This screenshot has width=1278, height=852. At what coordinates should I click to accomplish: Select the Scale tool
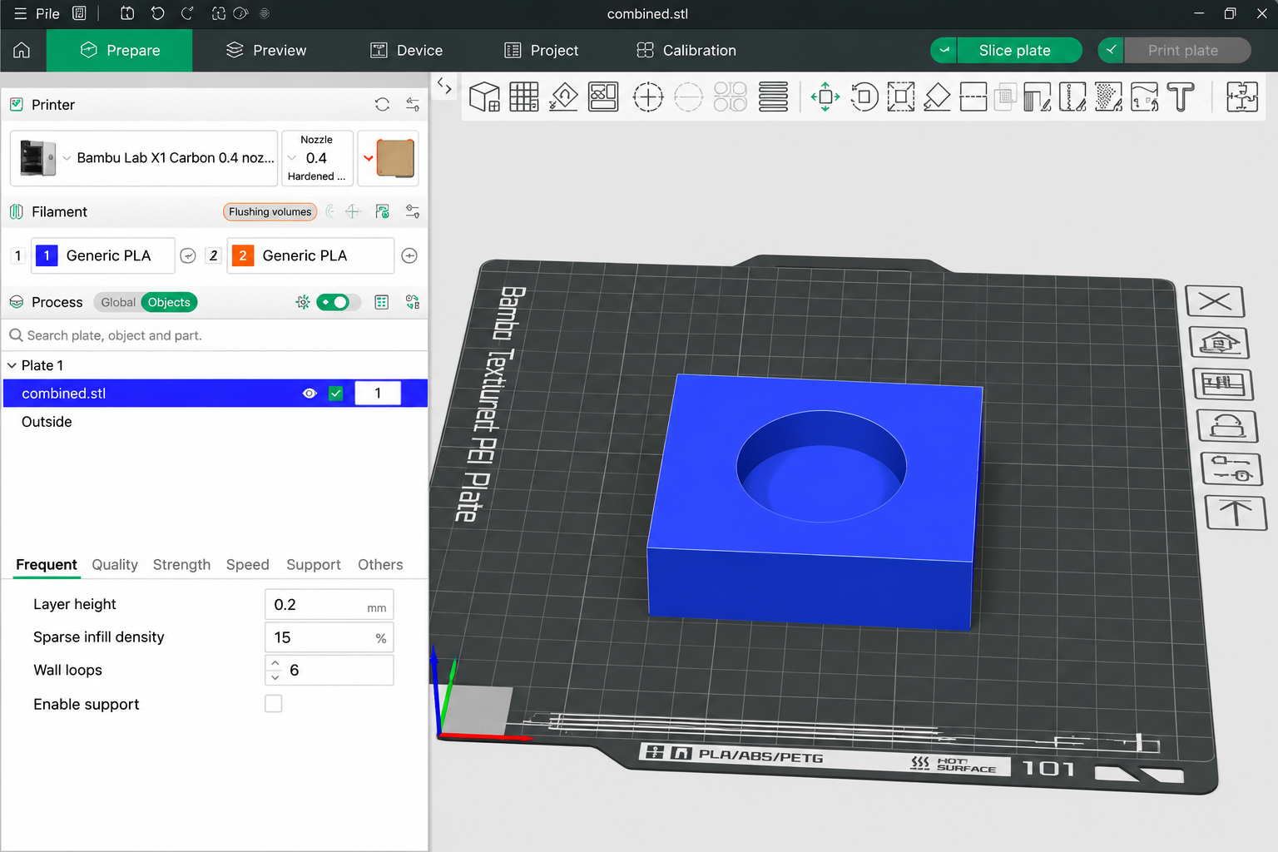pos(901,97)
